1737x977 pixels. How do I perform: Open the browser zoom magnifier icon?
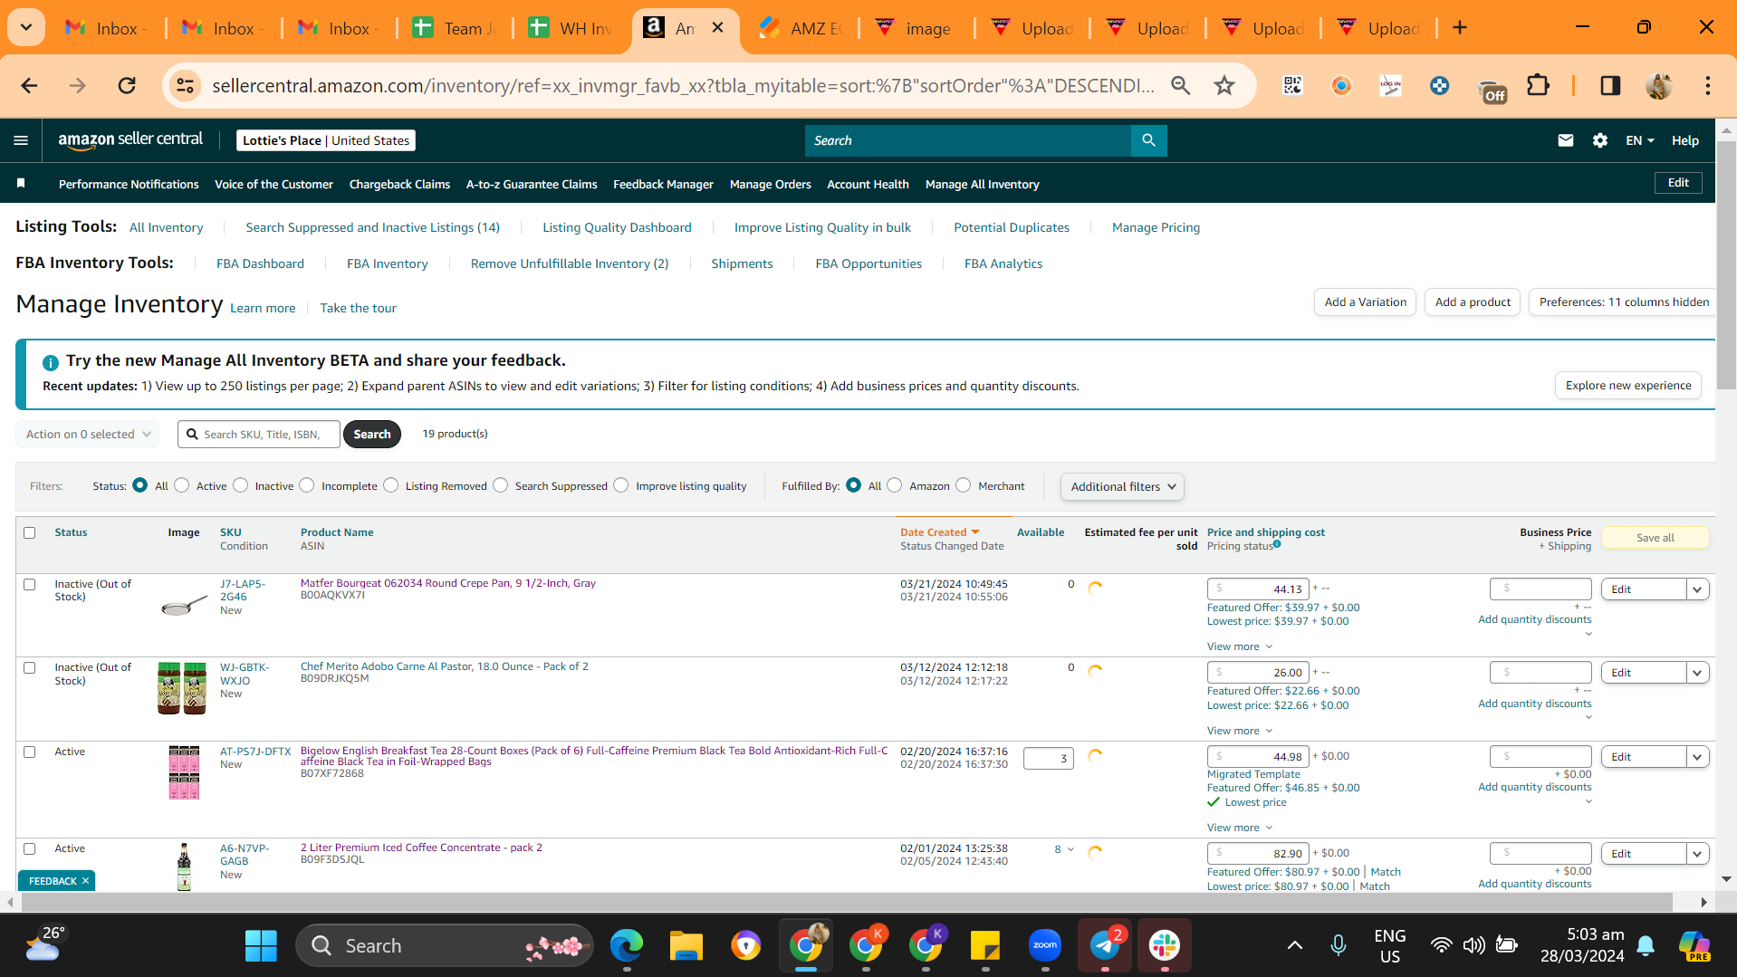coord(1180,86)
